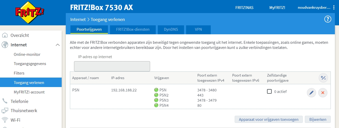The height and width of the screenshot is (128, 339).
Task: Open the help question mark icon
Action: pos(328,19)
